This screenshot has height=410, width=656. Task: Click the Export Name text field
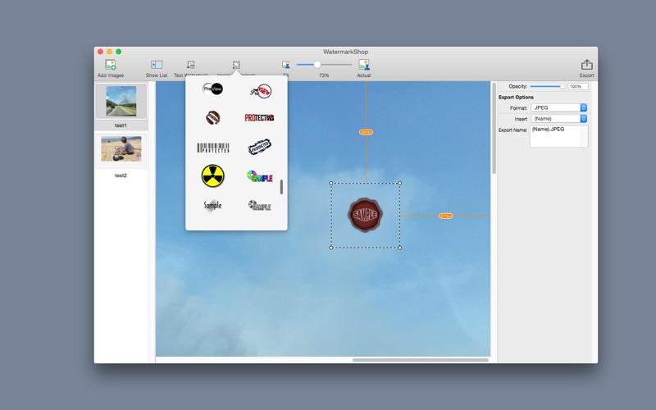(559, 136)
